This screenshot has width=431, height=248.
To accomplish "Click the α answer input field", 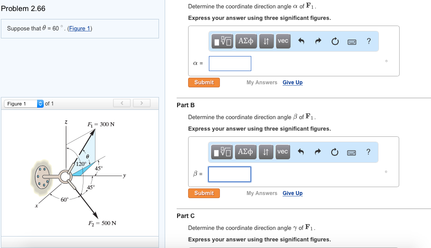I will click(x=230, y=64).
